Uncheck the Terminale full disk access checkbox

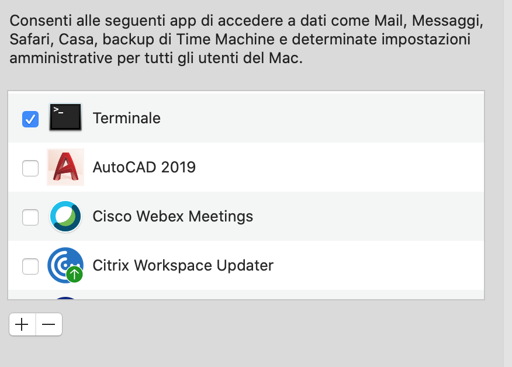pyautogui.click(x=30, y=119)
